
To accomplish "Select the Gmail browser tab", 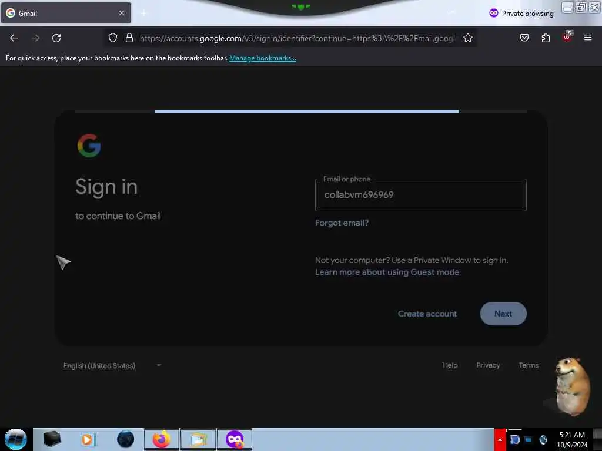I will pos(66,13).
